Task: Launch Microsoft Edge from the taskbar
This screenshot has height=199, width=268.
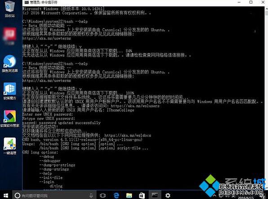Action: (116, 195)
